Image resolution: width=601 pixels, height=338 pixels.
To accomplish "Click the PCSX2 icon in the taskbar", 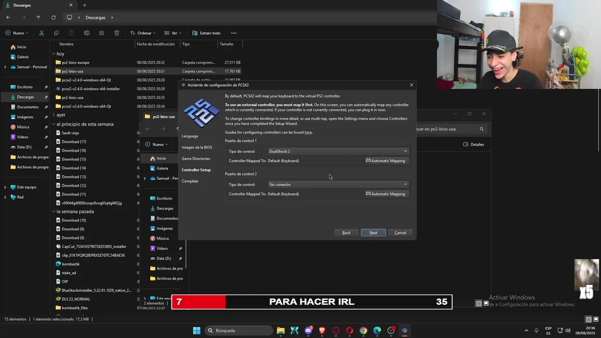I will pos(405,330).
